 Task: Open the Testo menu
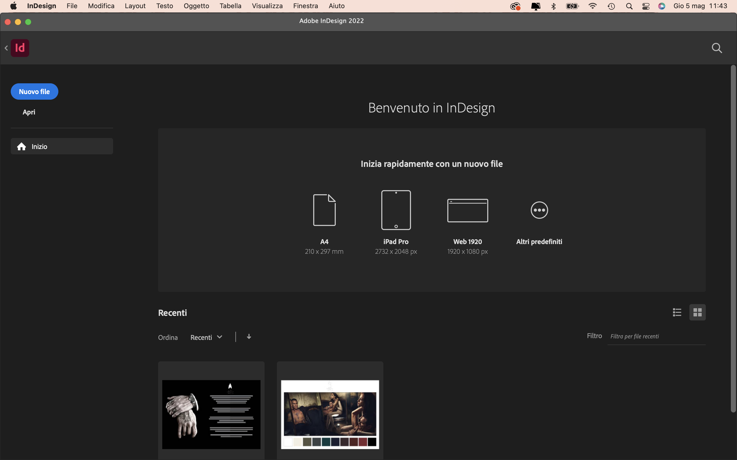coord(165,6)
